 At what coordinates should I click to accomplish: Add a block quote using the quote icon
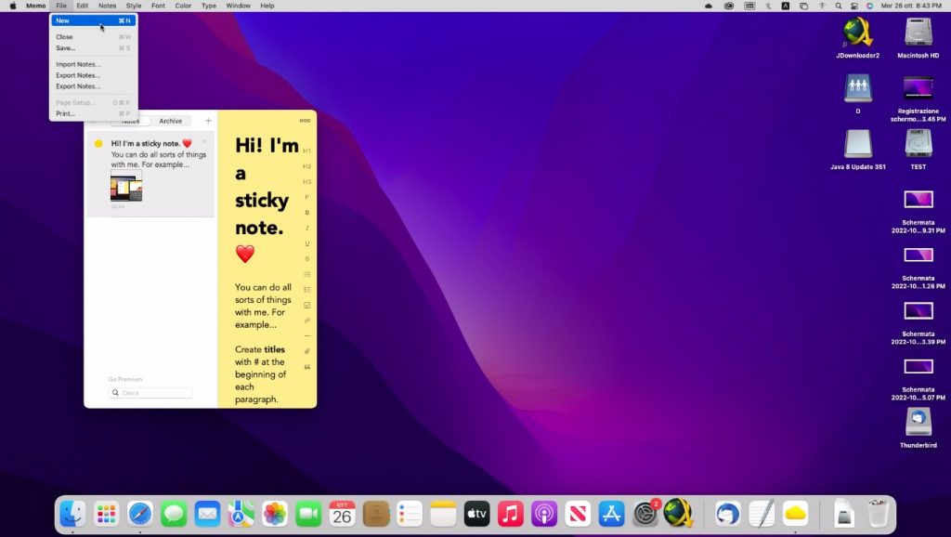[x=306, y=367]
